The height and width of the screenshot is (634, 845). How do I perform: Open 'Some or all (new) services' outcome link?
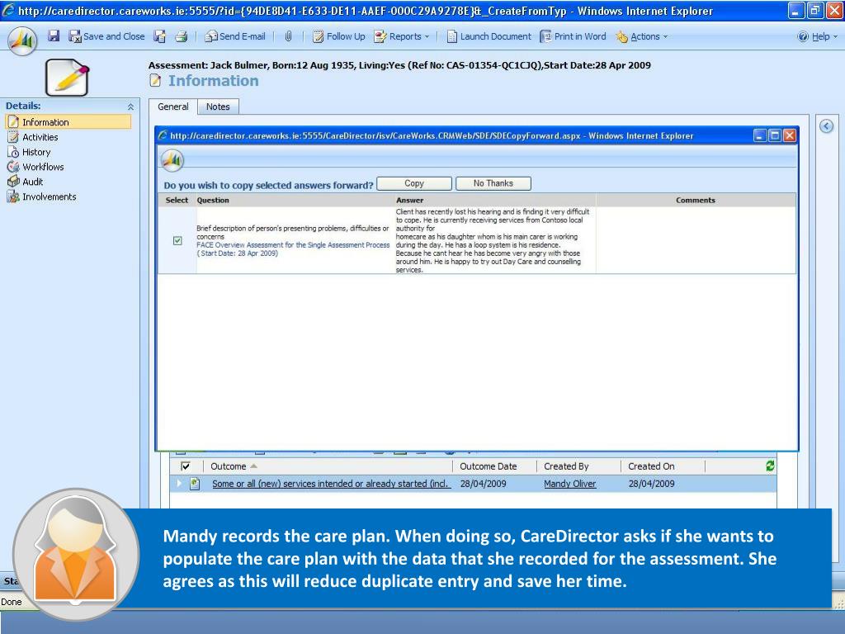[x=331, y=484]
